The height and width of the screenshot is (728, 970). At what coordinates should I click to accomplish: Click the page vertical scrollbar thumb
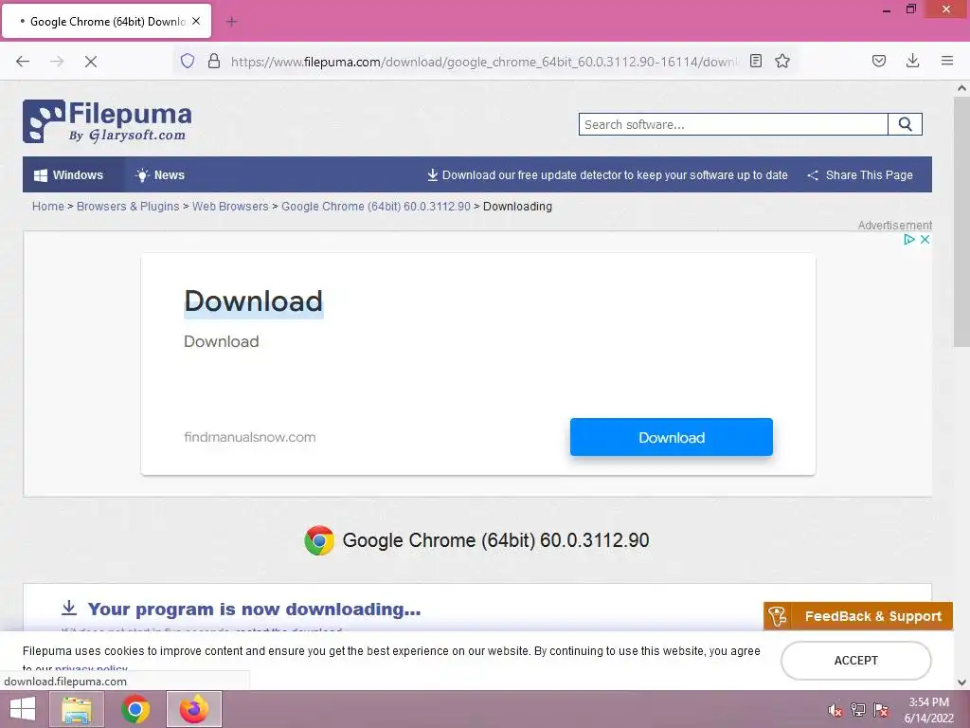coord(961,222)
